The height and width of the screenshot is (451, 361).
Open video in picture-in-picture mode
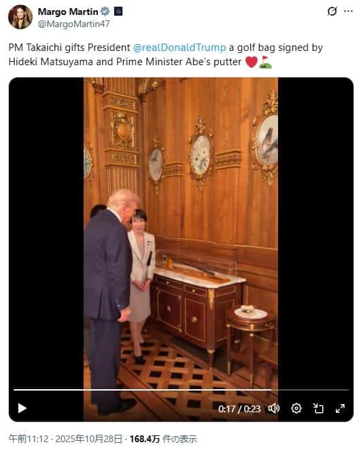318,408
